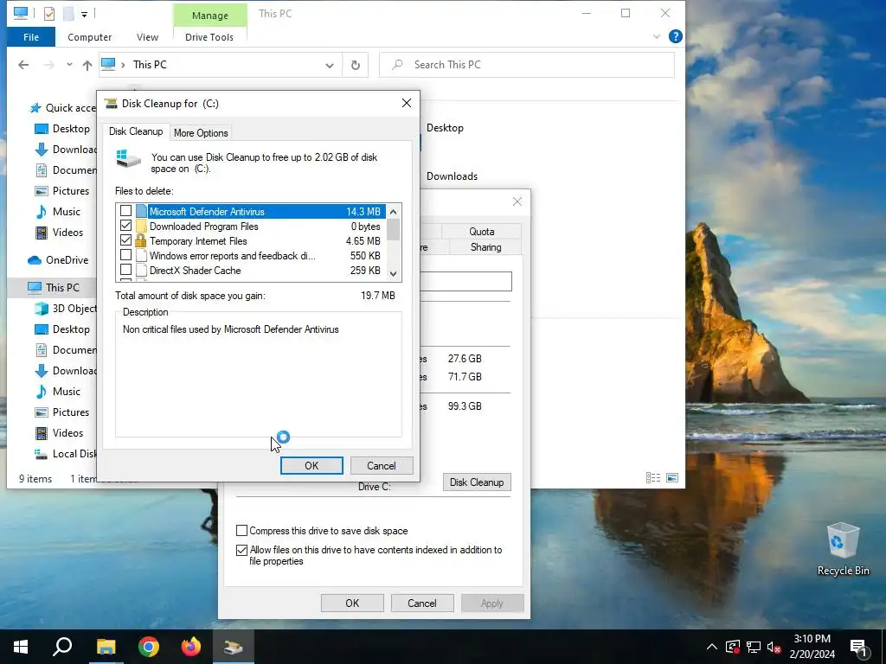
Task: Show hidden system tray icons
Action: 712,647
